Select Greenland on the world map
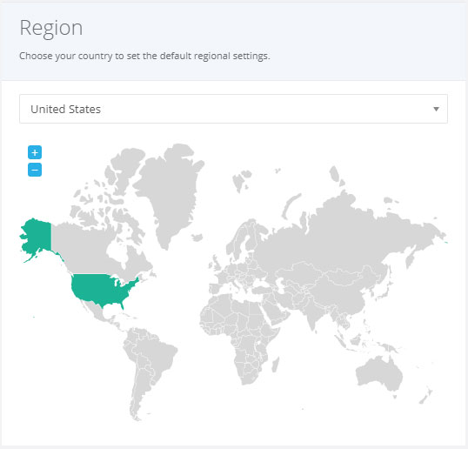Screen dimensions: 468x449 169,191
